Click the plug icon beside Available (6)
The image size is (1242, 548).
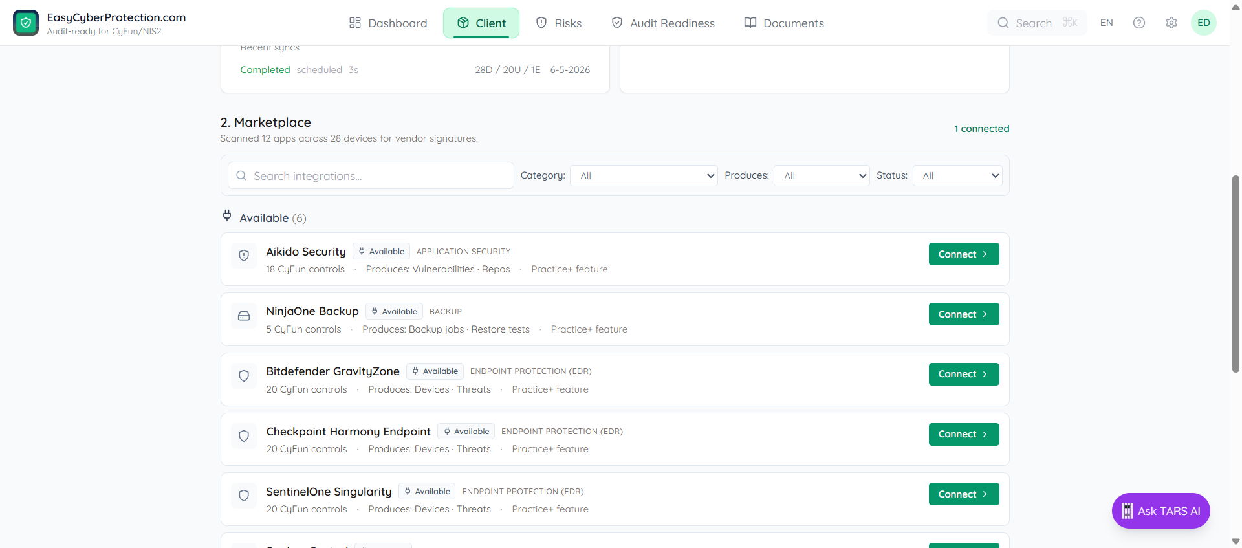(227, 215)
